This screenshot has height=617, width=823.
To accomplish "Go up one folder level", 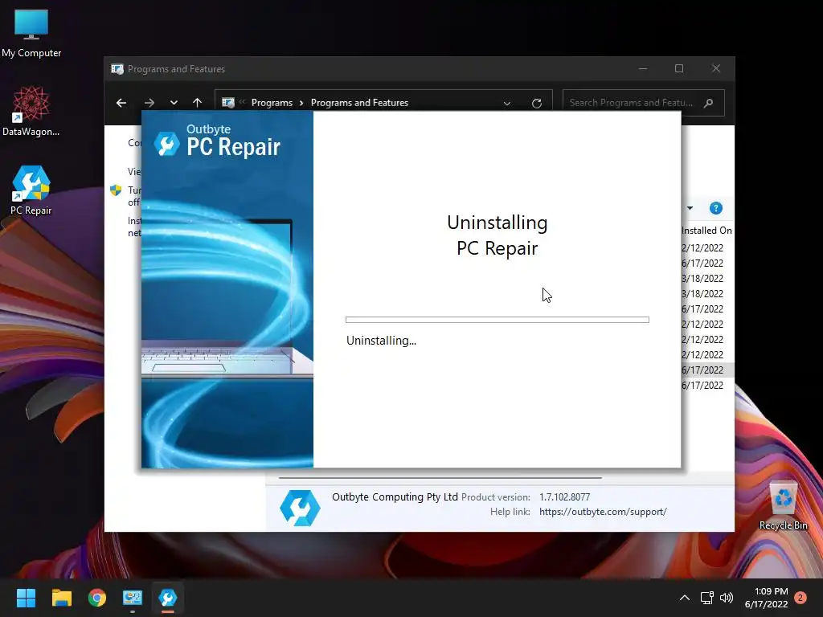I will [x=198, y=103].
